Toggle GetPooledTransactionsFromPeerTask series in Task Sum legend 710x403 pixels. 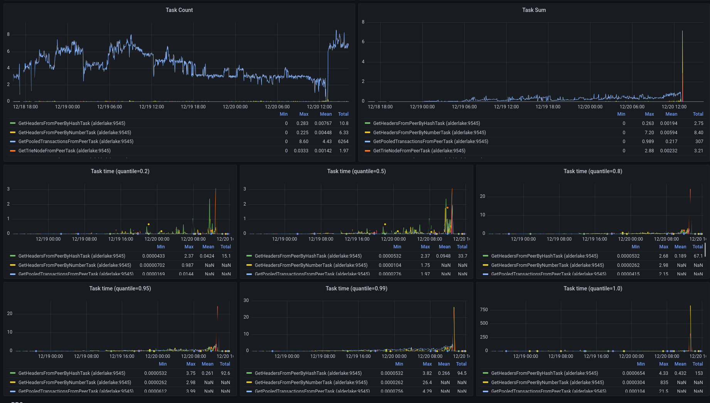(x=431, y=142)
